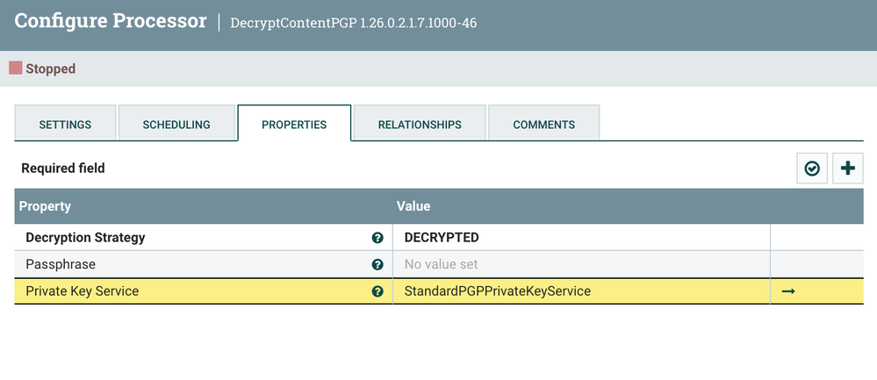Switch to the Comments tab
The image size is (877, 380).
click(x=543, y=123)
